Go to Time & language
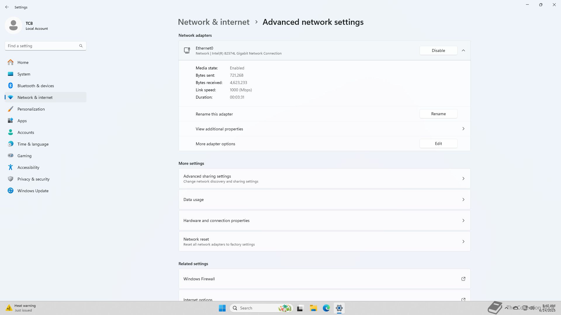The image size is (561, 315). point(33,144)
